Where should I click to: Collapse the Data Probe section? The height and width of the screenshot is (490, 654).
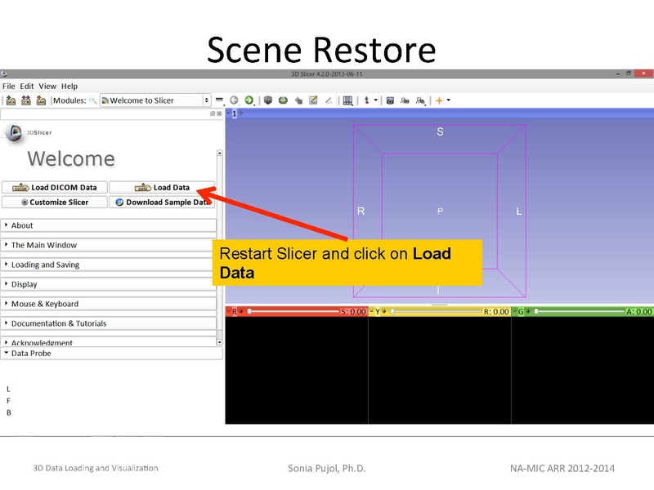pos(111,354)
